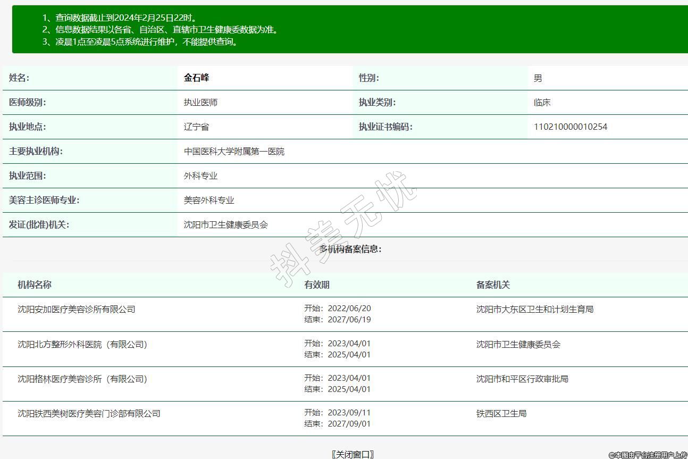This screenshot has width=688, height=459.
Task: Click the 机构名称 column header
Action: pyautogui.click(x=35, y=285)
